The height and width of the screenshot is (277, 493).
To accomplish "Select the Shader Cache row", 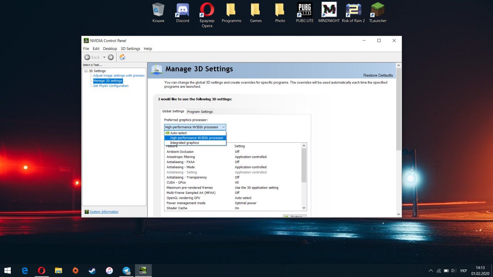I will [x=233, y=208].
